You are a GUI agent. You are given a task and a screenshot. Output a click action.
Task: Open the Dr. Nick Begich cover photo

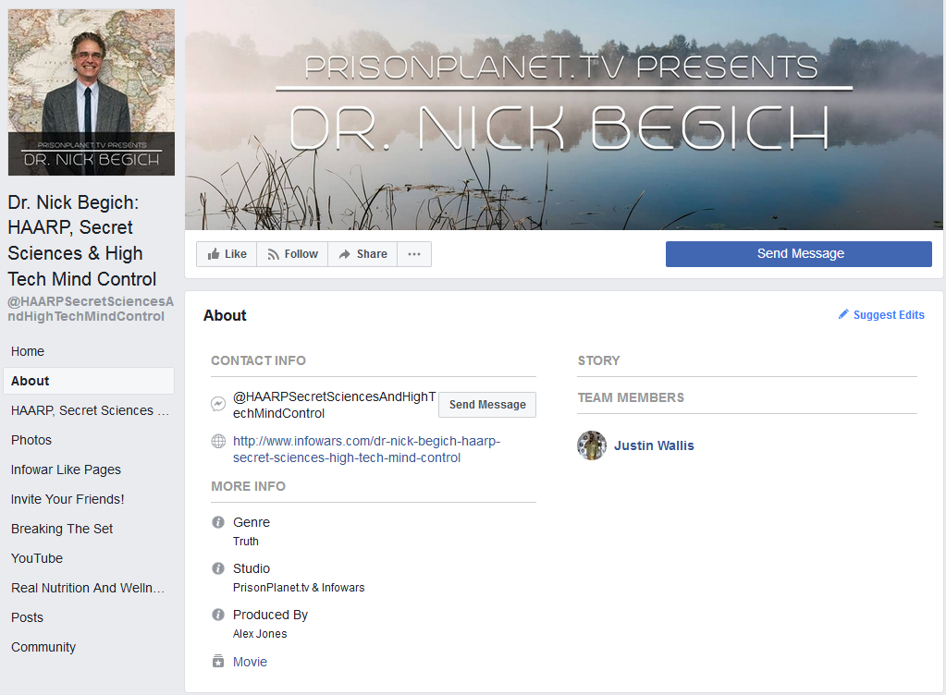click(x=563, y=115)
